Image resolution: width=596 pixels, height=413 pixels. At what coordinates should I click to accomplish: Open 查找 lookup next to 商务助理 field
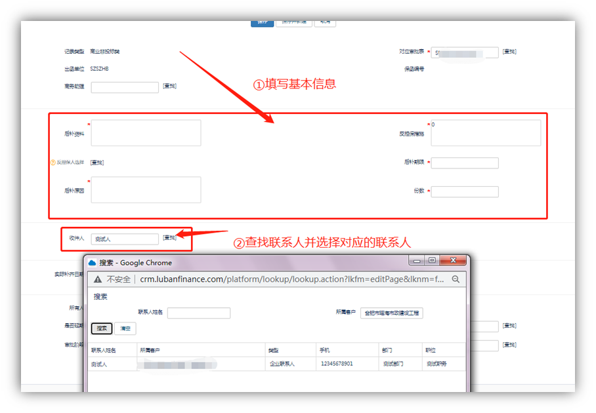click(169, 86)
